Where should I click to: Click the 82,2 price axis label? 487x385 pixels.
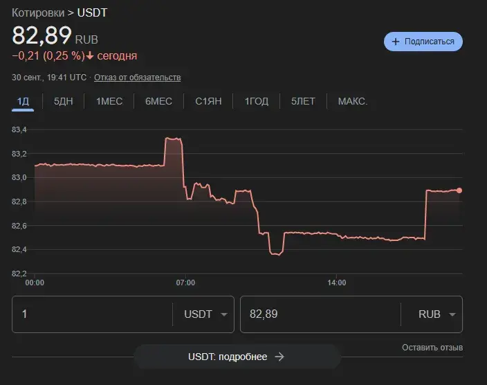click(19, 274)
